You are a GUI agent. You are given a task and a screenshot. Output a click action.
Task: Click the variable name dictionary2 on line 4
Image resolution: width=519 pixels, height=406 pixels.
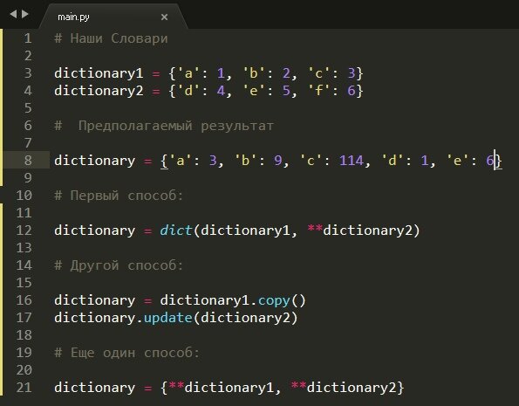tap(99, 91)
